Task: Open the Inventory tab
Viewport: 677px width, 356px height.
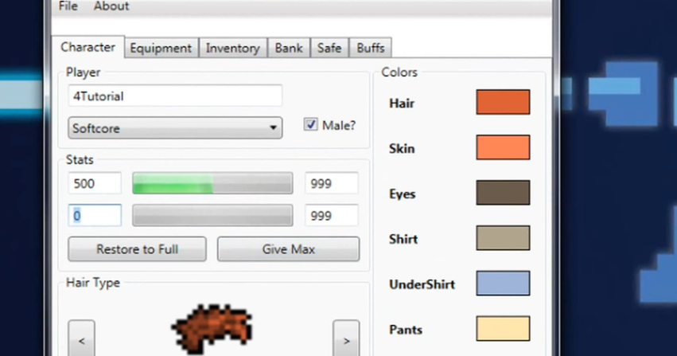Action: click(x=233, y=48)
